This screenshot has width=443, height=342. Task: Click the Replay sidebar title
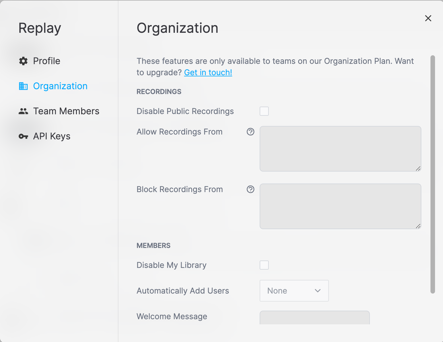click(40, 28)
